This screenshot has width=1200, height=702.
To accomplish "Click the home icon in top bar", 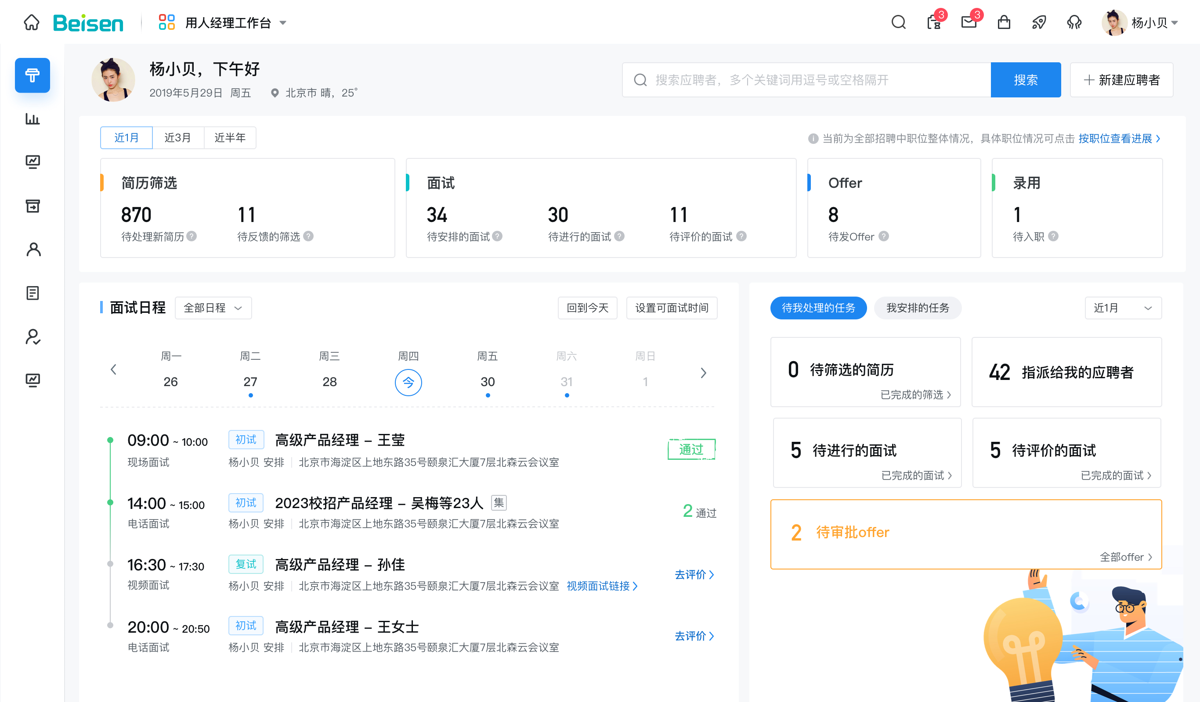I will [x=32, y=22].
